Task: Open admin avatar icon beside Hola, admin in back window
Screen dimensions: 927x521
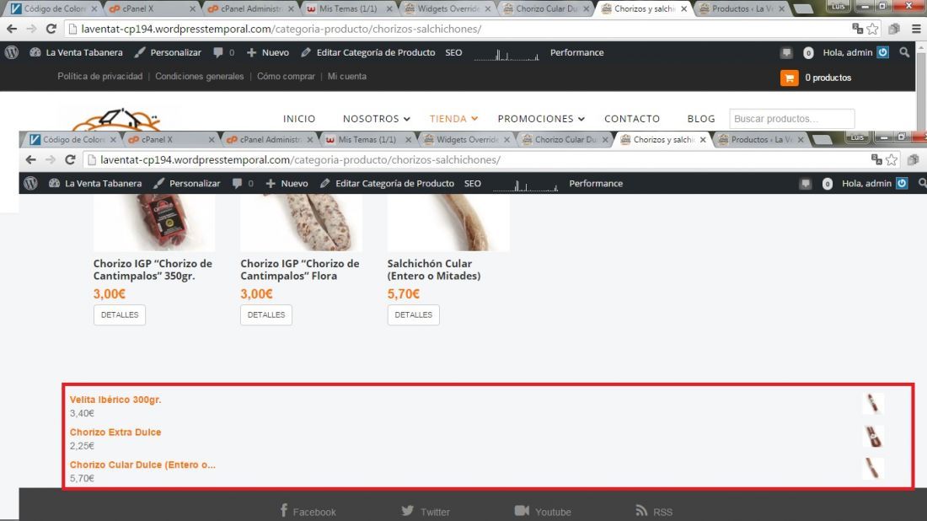Action: pos(882,52)
